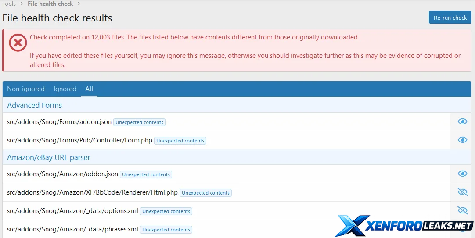Open the Ignored tab

[65, 89]
